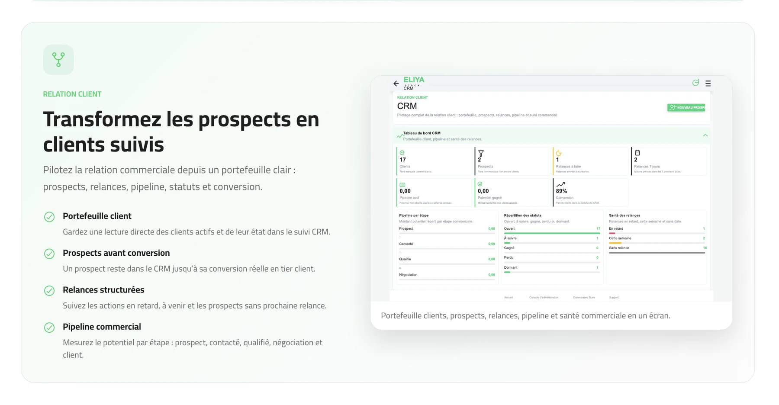Click the check icon beside Relances structurées
The width and height of the screenshot is (779, 405).
[x=49, y=290]
